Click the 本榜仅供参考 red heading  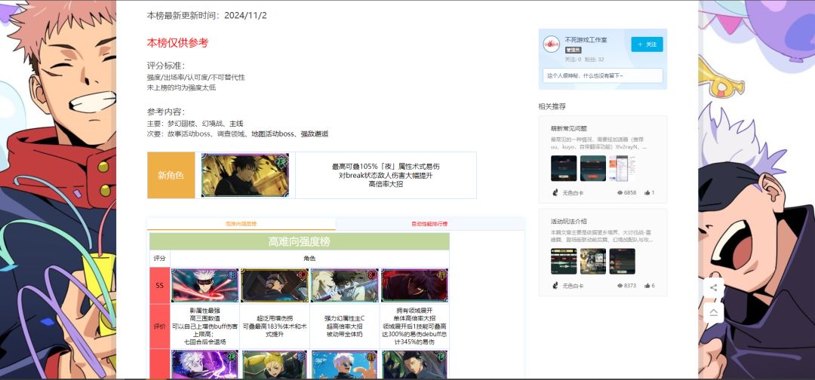tap(177, 43)
